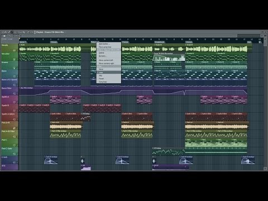268x201 pixels.
Task: Click the Breakdown timeline marker
Action: [160, 42]
